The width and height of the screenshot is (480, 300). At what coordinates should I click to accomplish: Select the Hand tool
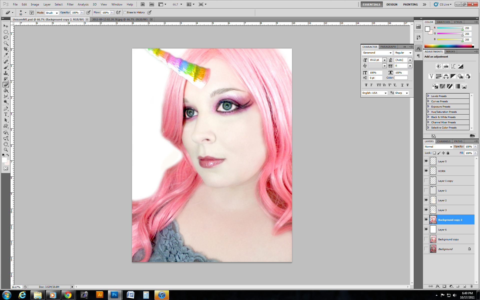[6, 144]
